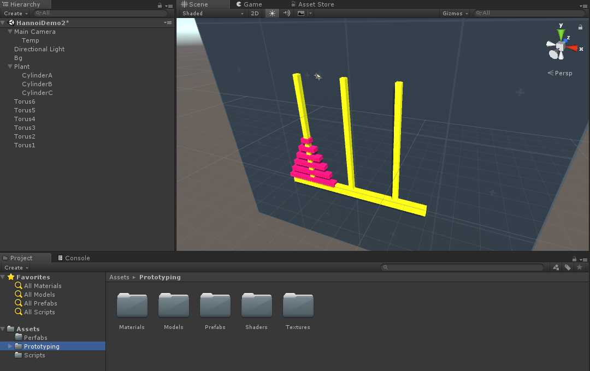Image resolution: width=590 pixels, height=371 pixels.
Task: Click the blue Z axis cone on the gizmo
Action: click(x=565, y=40)
